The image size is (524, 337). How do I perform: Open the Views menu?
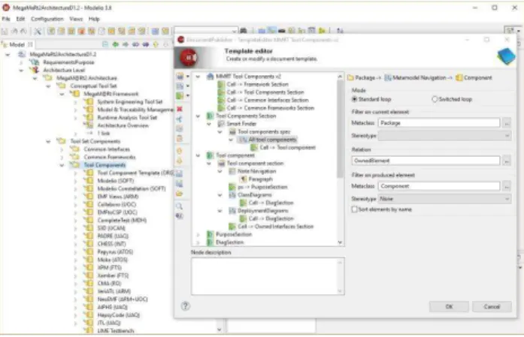click(76, 19)
